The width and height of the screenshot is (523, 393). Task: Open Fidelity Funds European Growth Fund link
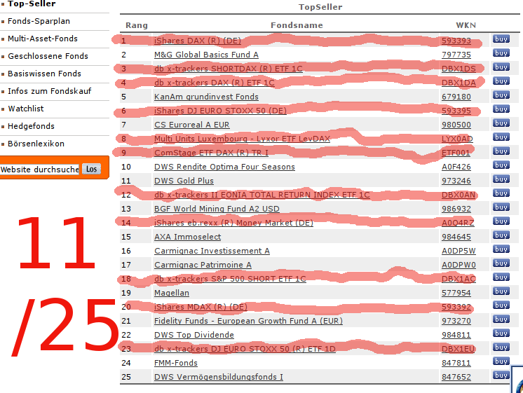click(x=248, y=321)
